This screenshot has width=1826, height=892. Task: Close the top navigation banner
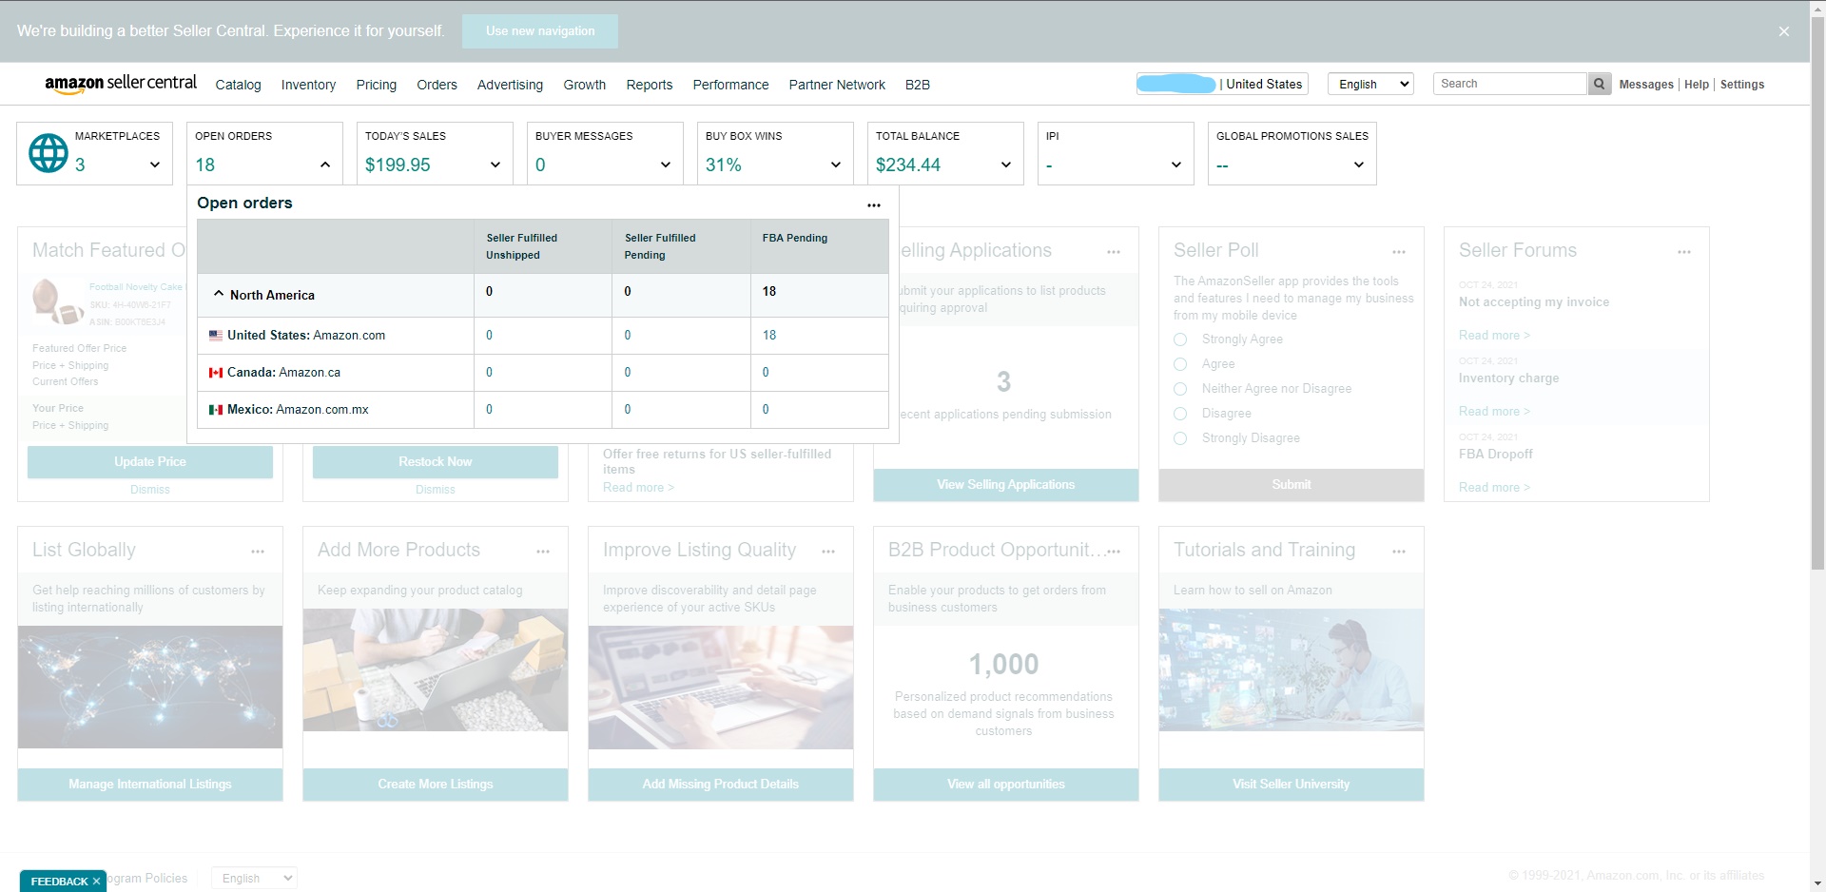click(x=1784, y=31)
